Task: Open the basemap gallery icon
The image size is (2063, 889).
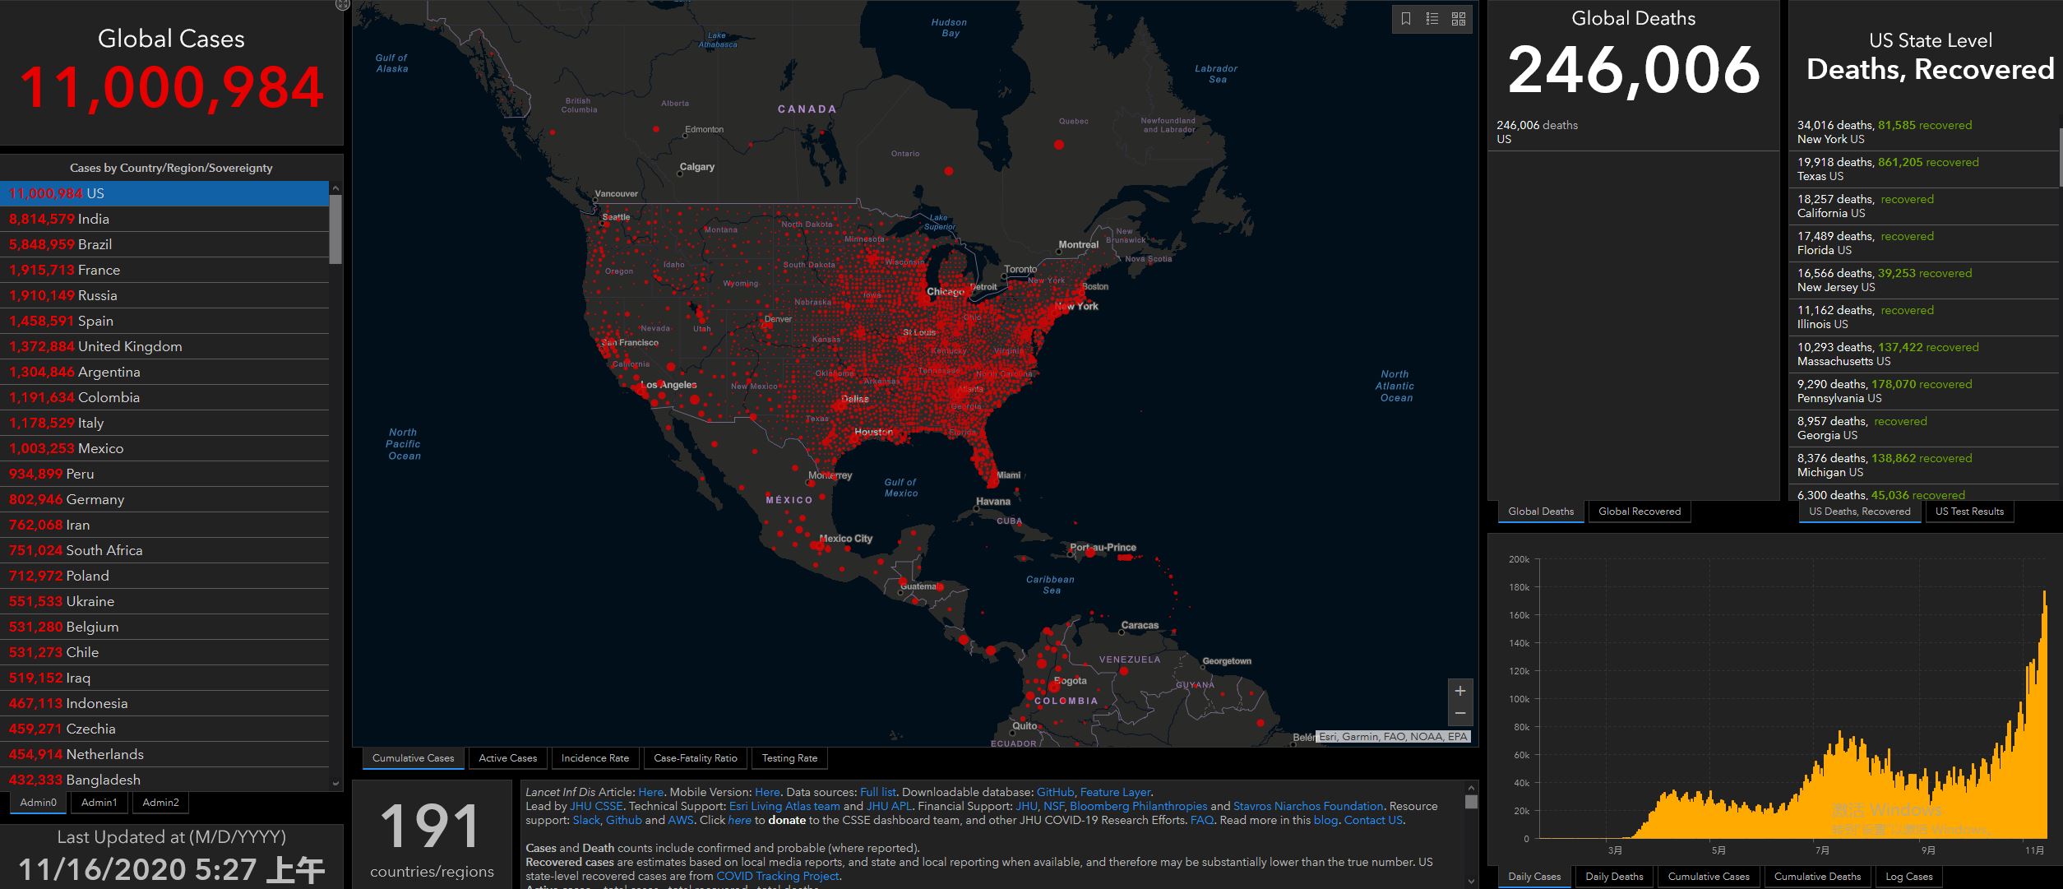Action: pos(1459,19)
